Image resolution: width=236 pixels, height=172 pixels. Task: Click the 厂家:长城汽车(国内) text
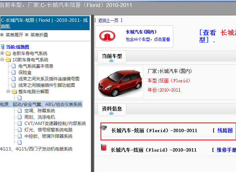[170, 71]
